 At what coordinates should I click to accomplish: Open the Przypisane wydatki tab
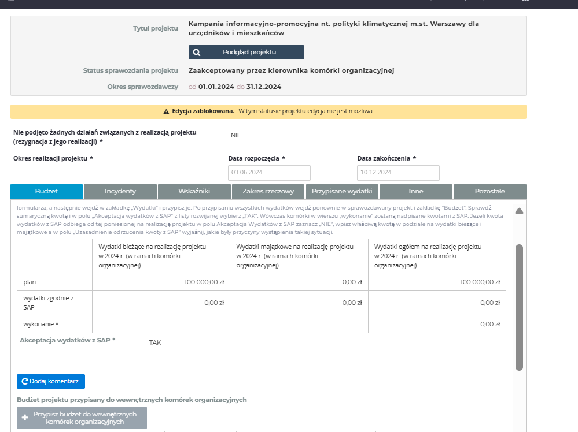pos(342,191)
